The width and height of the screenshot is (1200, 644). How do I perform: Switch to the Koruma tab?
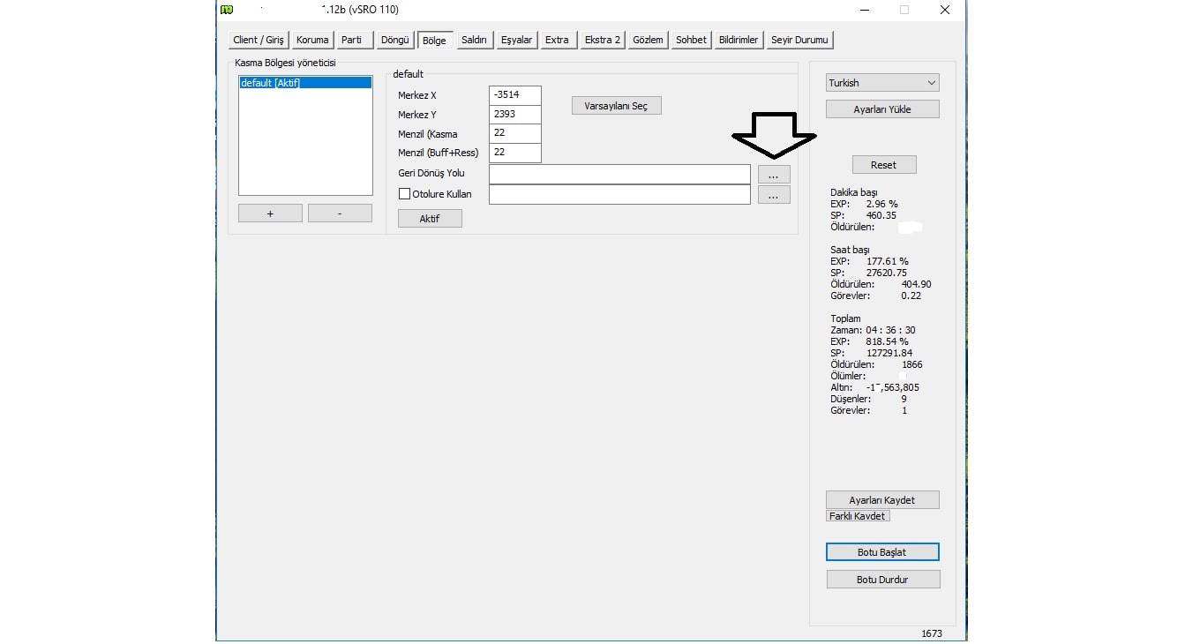(x=312, y=40)
